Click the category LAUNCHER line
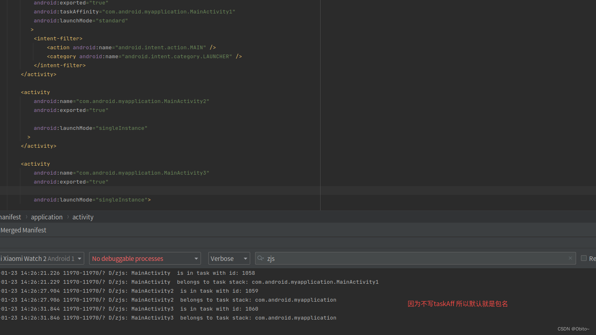The image size is (596, 335). [144, 57]
